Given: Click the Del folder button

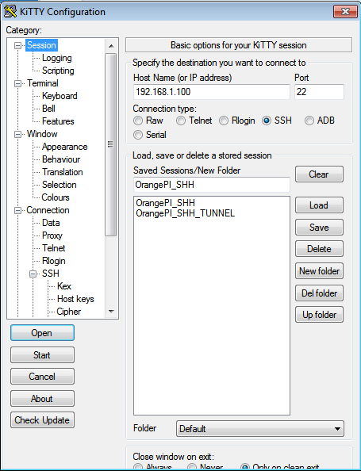Looking at the screenshot, I should (x=319, y=293).
